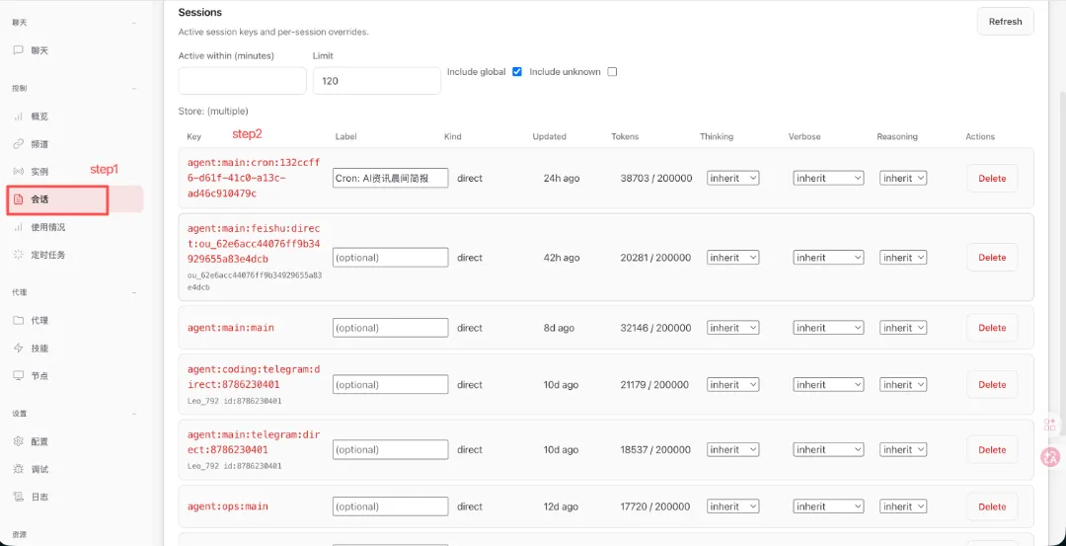The width and height of the screenshot is (1066, 546).
Task: Click the 定时任务 cron jobs icon
Action: (18, 255)
